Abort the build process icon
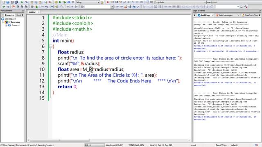 tap(73, 2)
